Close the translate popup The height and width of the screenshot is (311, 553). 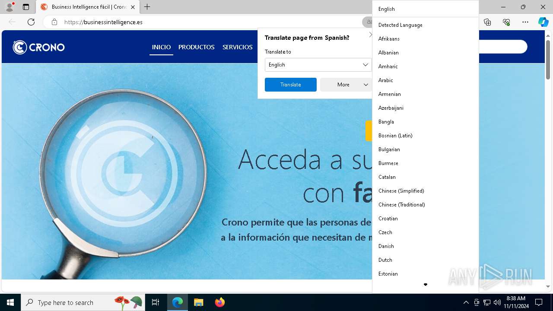[x=370, y=35]
